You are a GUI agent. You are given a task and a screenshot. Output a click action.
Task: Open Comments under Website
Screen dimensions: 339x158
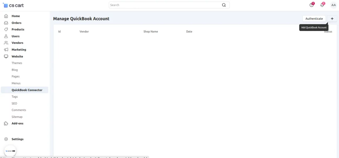coord(19,110)
